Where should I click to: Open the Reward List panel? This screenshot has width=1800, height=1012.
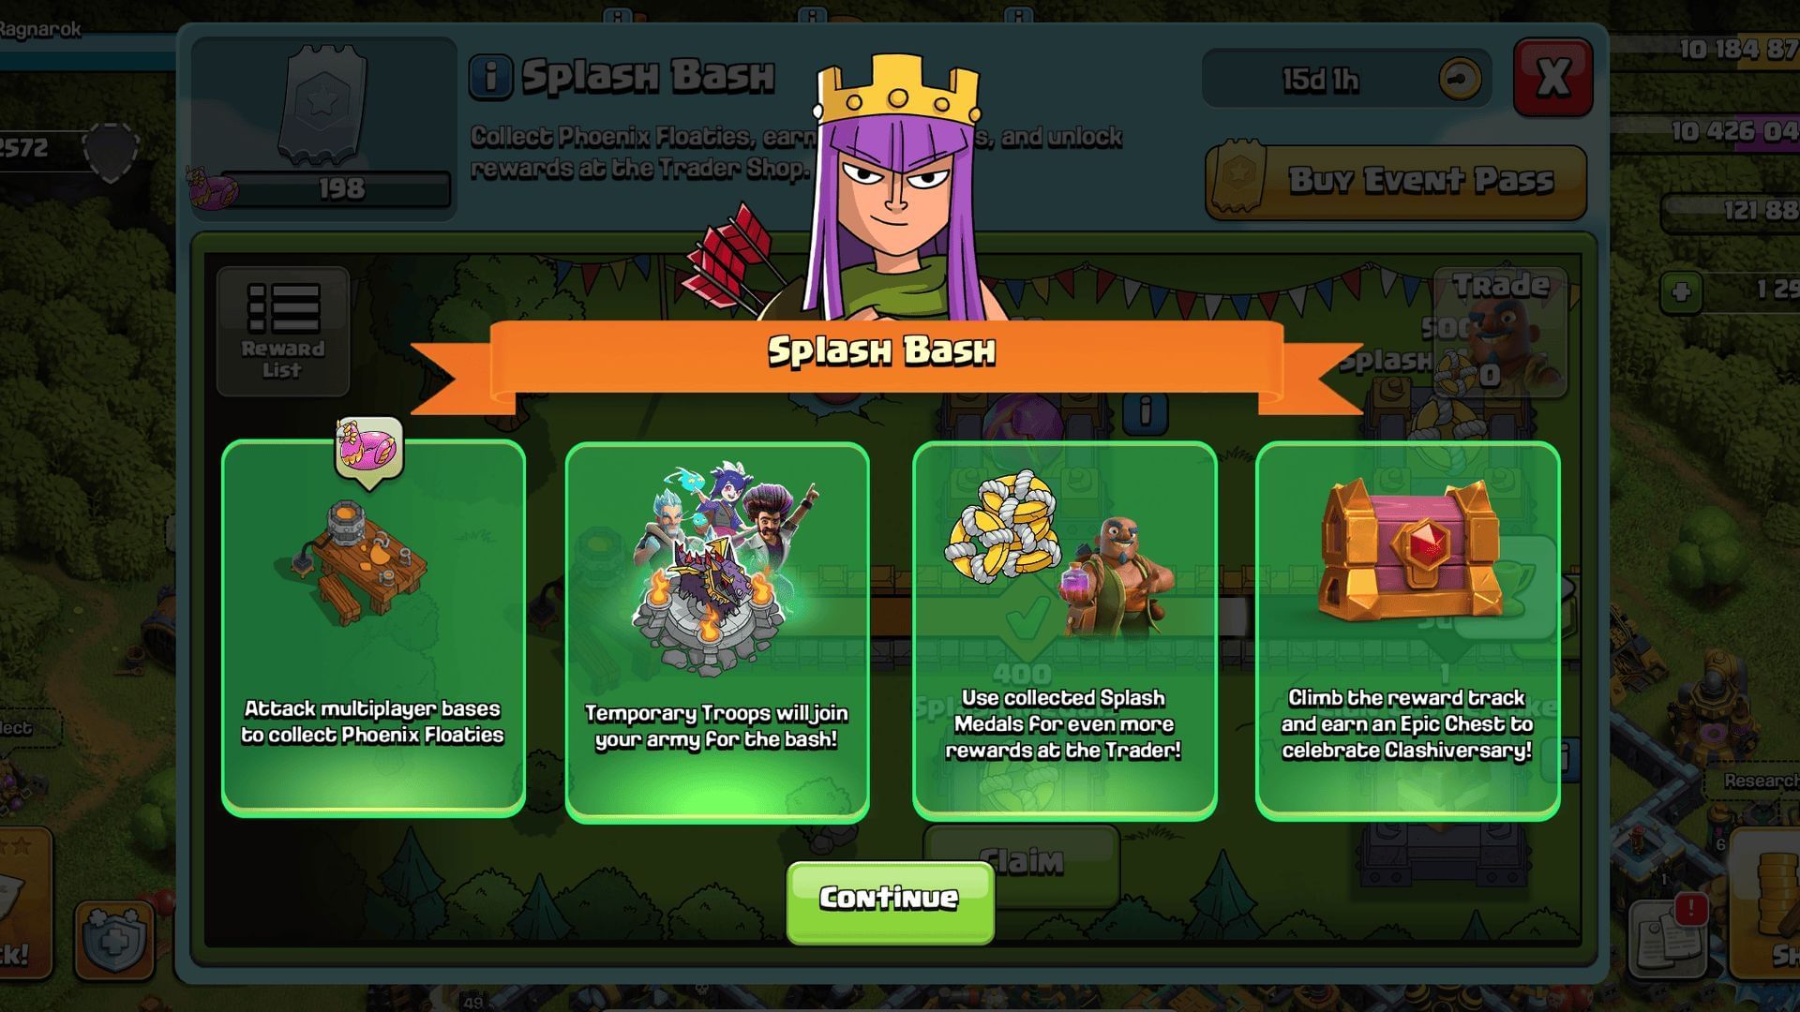pyautogui.click(x=282, y=332)
